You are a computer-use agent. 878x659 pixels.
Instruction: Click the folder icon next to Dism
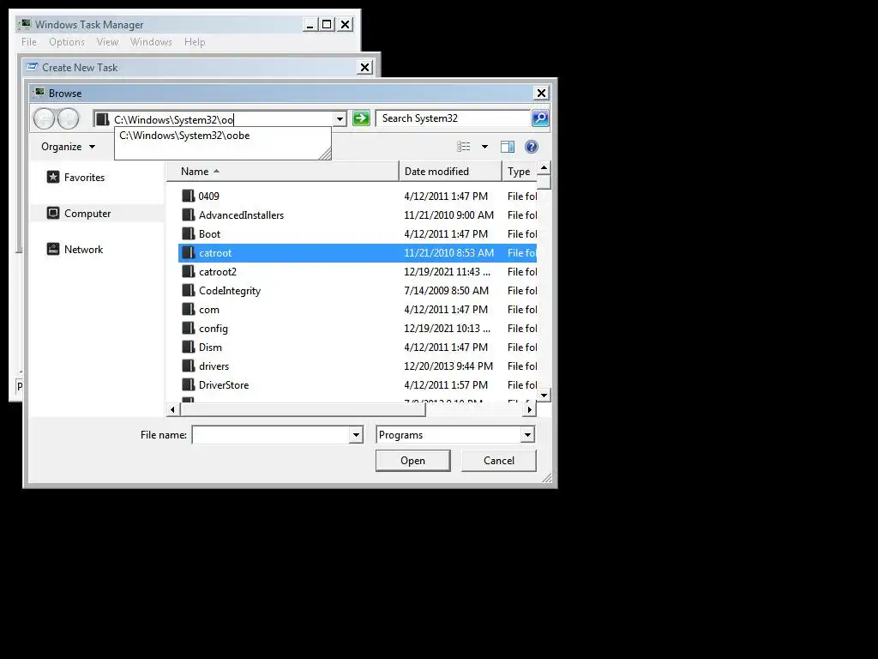tap(189, 347)
